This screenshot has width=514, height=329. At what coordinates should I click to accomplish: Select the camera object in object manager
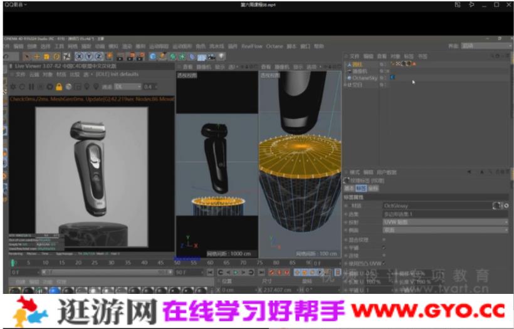point(360,71)
